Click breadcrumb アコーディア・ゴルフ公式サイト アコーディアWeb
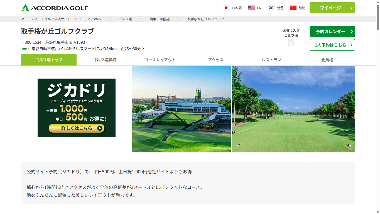The image size is (380, 214). (x=61, y=19)
